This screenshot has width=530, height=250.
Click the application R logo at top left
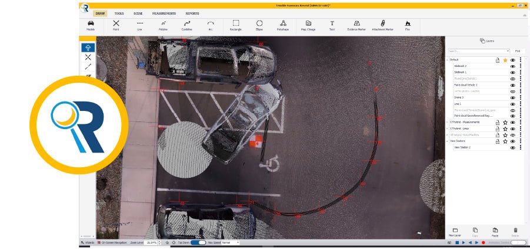tap(85, 8)
